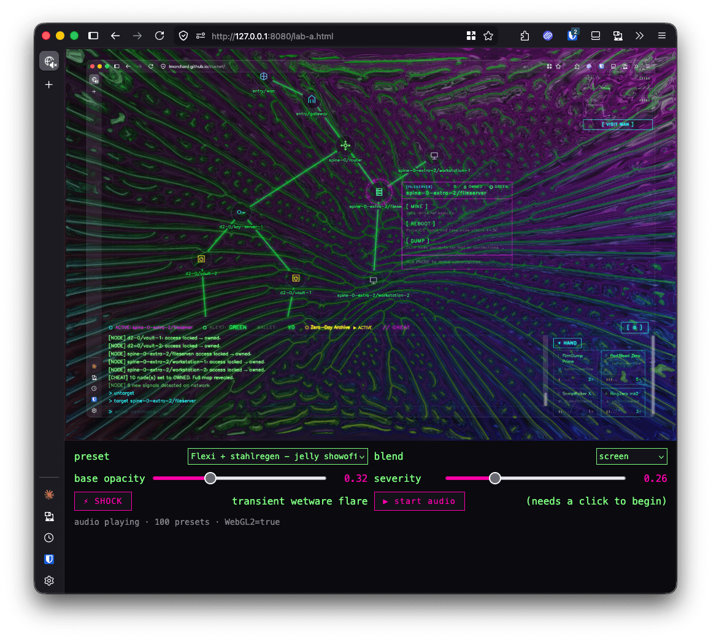Select the muted globe tab in the sidebar
The image size is (711, 639).
[x=49, y=61]
